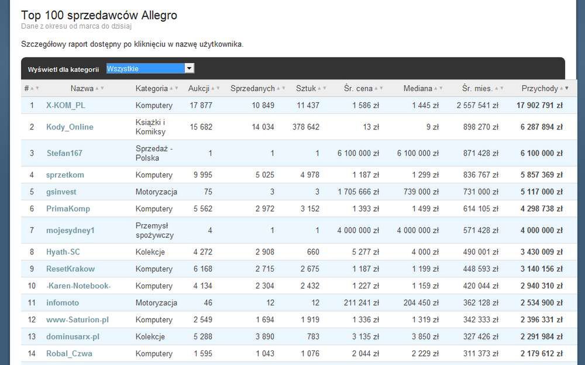Image resolution: width=585 pixels, height=365 pixels.
Task: Click the descending sort arrow beside # column
Action: [37, 89]
